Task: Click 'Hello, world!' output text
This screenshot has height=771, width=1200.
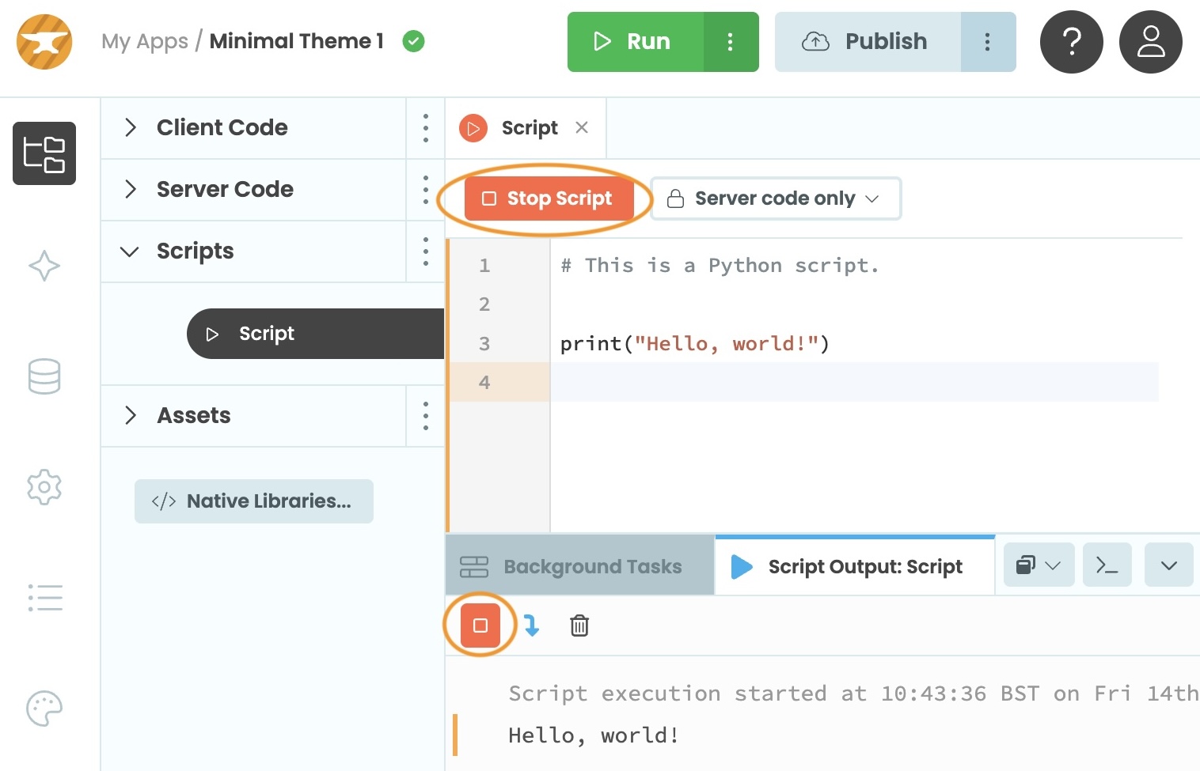Action: tap(593, 735)
